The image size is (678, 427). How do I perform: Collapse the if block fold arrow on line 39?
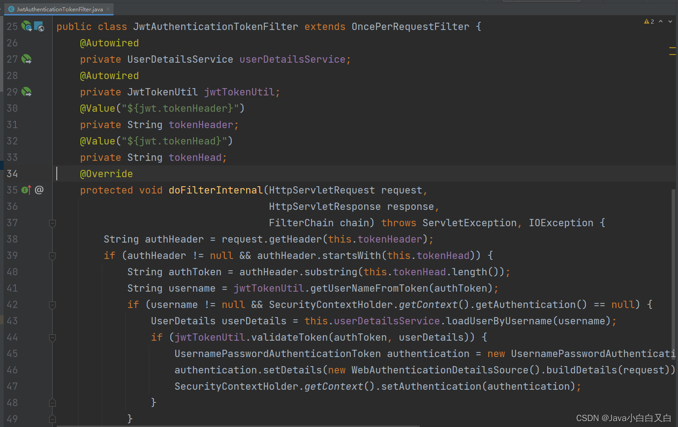(x=52, y=255)
